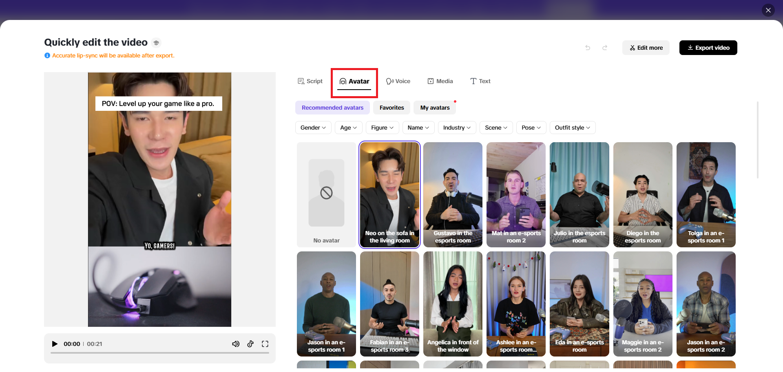Expand the Outfit style dropdown
Screen dimensions: 783x372
tap(572, 128)
